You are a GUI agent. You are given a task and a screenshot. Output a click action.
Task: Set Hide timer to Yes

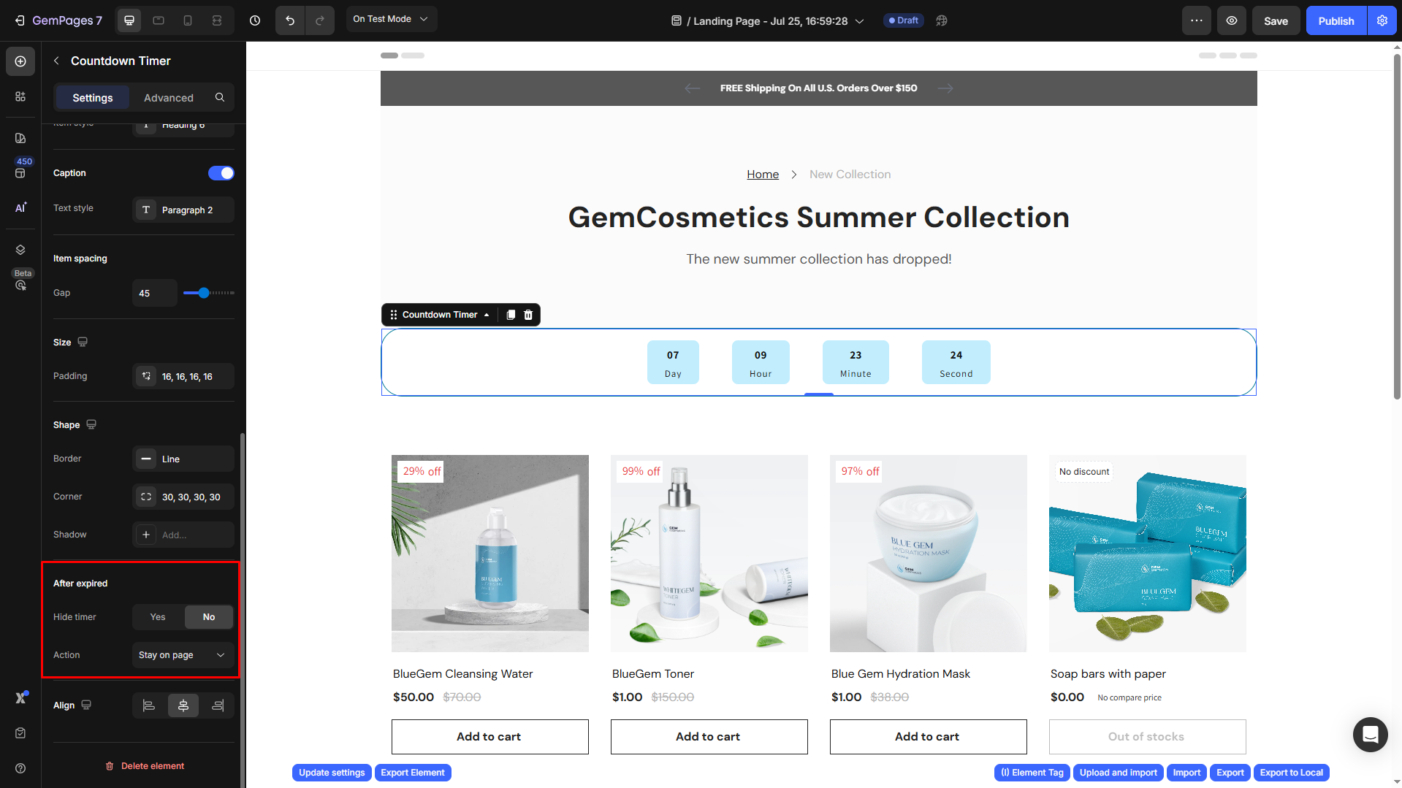click(158, 617)
